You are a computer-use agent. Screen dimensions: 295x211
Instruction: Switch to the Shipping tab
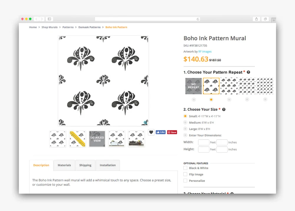click(x=85, y=165)
